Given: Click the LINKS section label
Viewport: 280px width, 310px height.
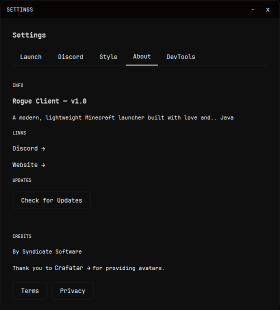Looking at the screenshot, I should tap(19, 133).
